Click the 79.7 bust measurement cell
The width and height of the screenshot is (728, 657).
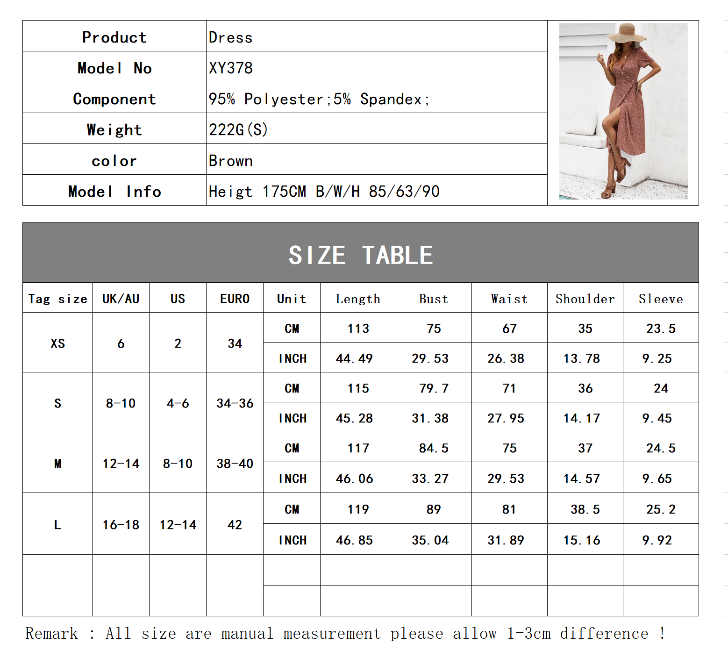pyautogui.click(x=433, y=388)
